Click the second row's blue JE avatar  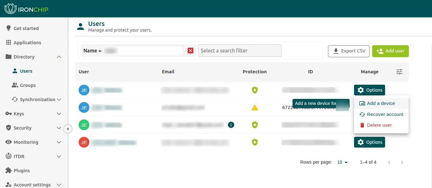84,107
